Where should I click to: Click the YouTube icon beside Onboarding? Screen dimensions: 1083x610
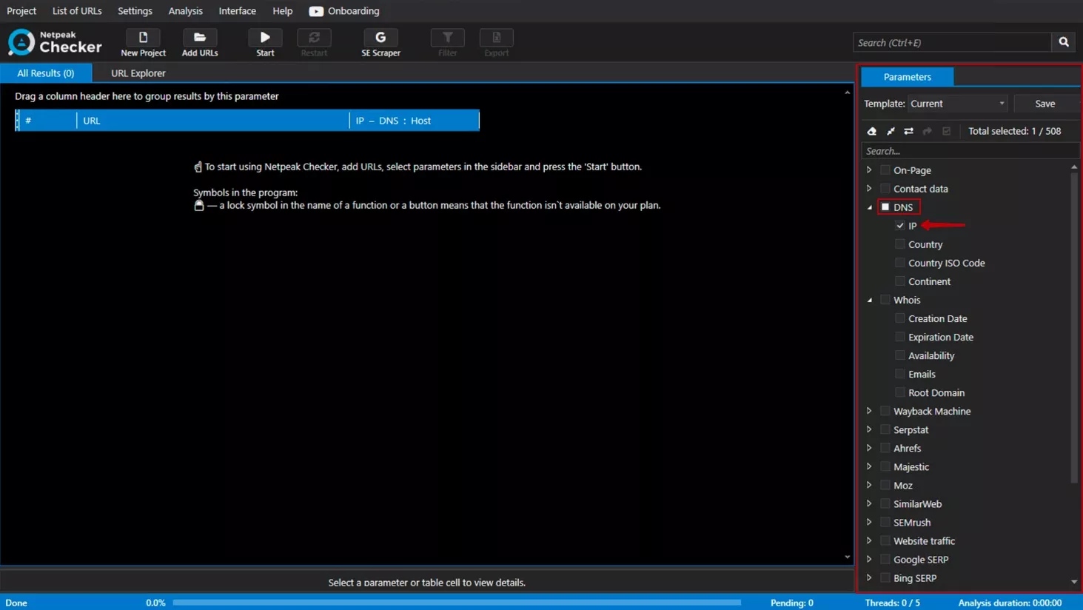(316, 11)
